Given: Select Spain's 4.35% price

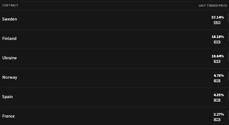Looking at the screenshot, I should [x=218, y=95].
